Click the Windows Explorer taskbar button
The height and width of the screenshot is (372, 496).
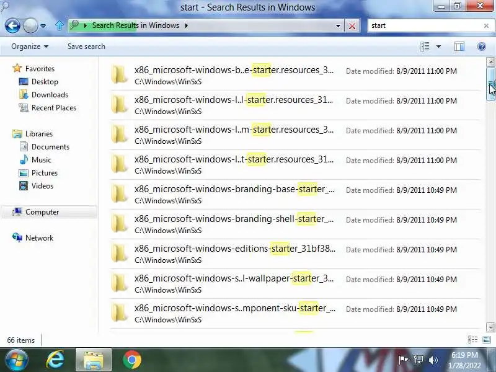coord(94,360)
